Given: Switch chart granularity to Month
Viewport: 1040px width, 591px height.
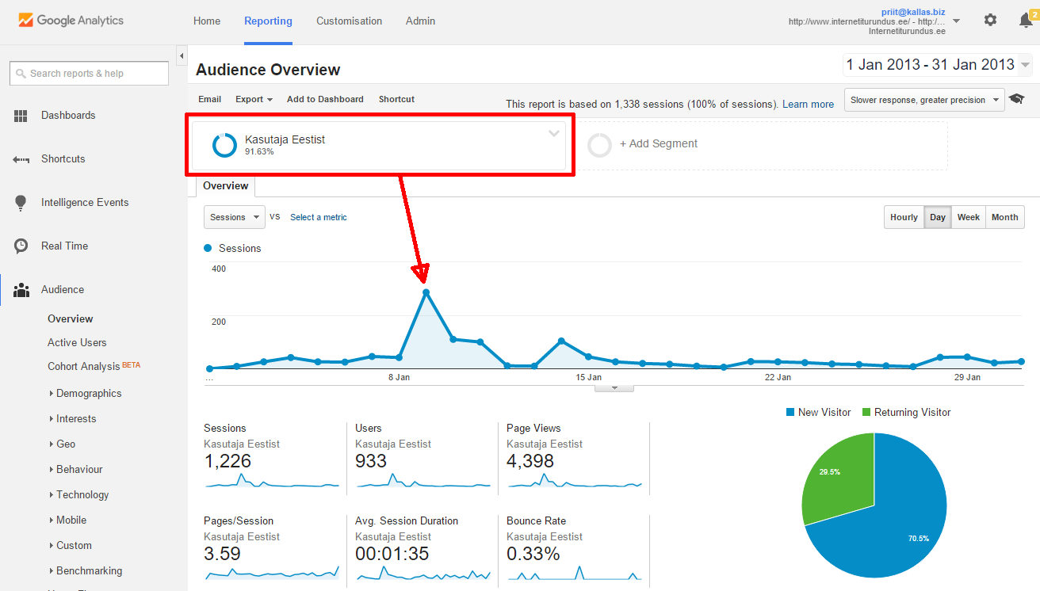Looking at the screenshot, I should pyautogui.click(x=1004, y=217).
